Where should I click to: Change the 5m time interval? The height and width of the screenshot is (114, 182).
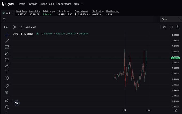[6, 27]
